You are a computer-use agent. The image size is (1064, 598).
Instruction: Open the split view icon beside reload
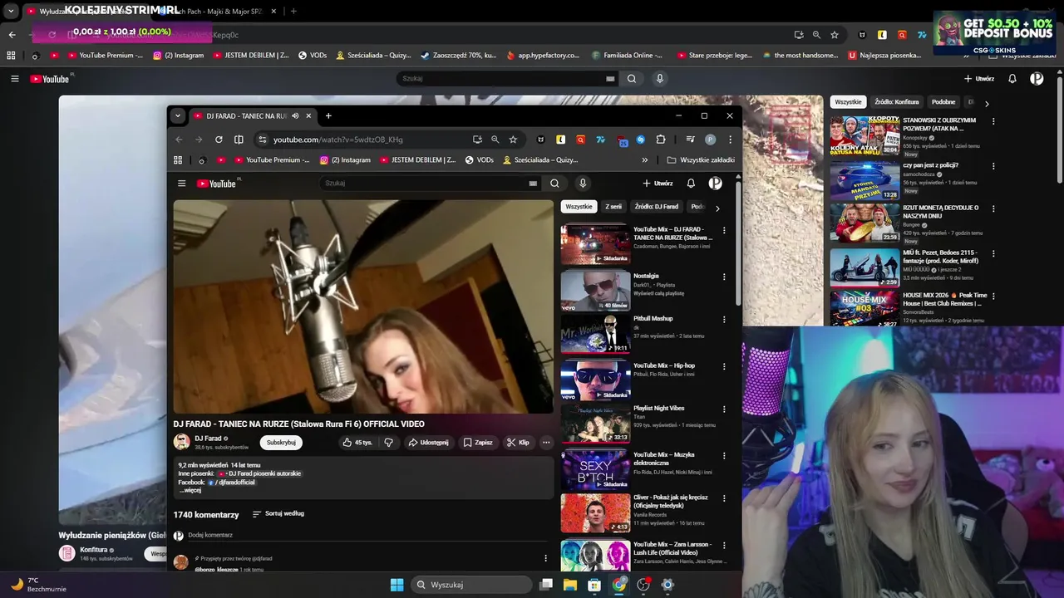(239, 140)
